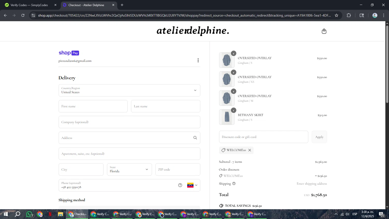Open the shopping bag cart icon
Image resolution: width=389 pixels, height=219 pixels.
(324, 31)
